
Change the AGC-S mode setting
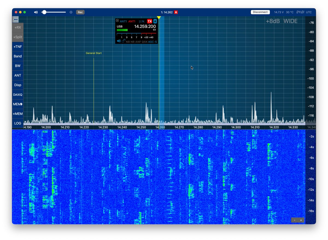click(x=153, y=42)
